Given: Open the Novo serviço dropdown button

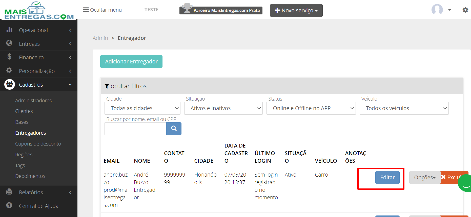Looking at the screenshot, I should (296, 10).
